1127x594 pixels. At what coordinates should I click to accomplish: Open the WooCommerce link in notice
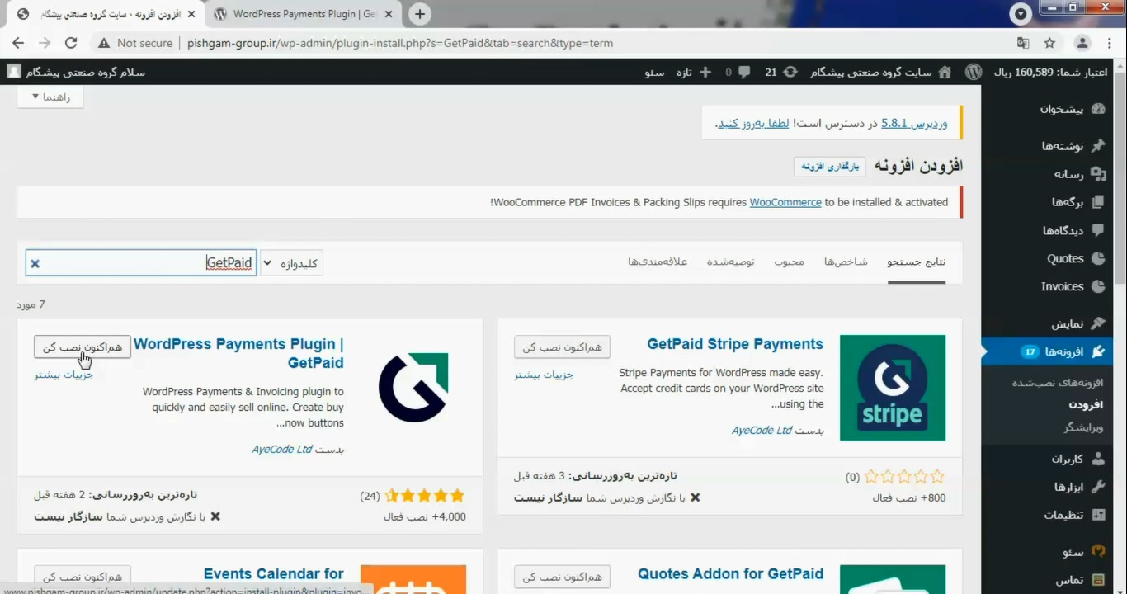785,202
